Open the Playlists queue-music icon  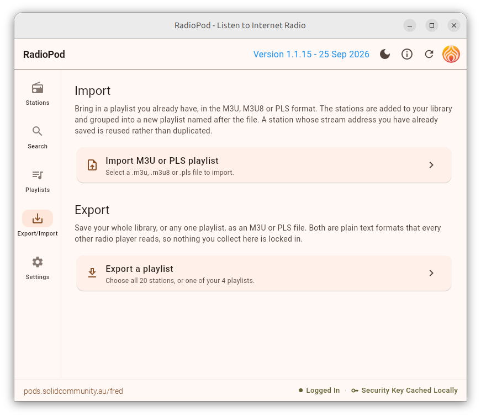38,175
